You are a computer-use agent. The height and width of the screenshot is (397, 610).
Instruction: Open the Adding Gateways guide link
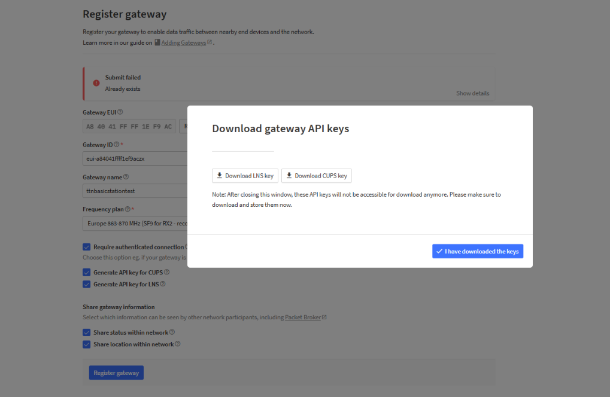pos(183,43)
